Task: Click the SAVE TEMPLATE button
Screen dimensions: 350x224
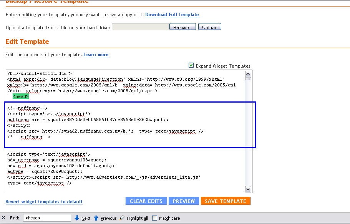Action: [x=226, y=201]
